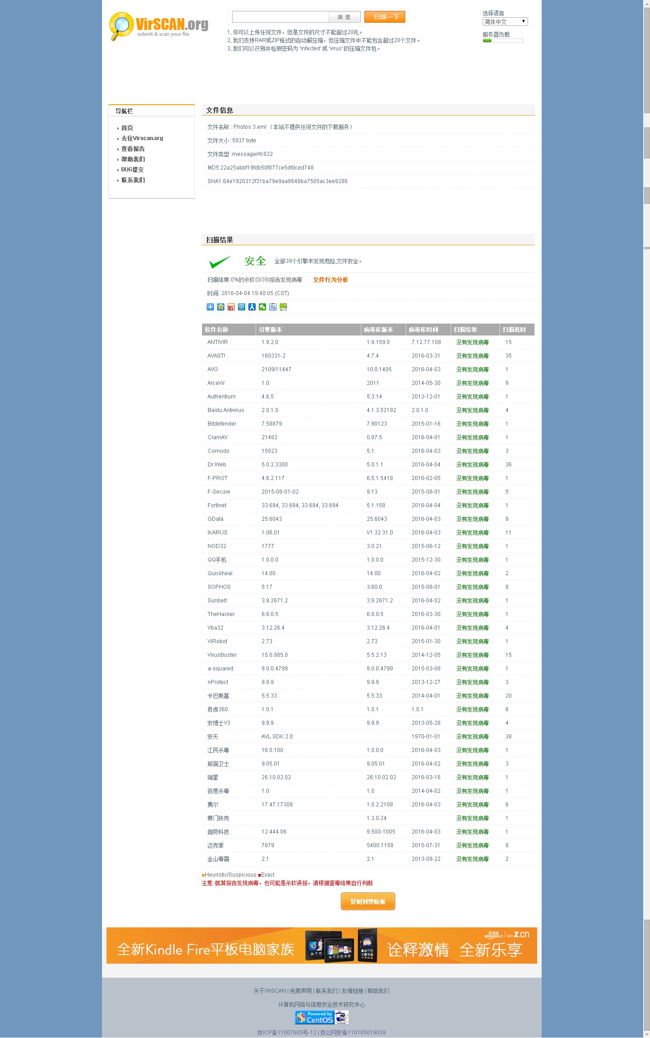Viewport: 650px width, 1038px height.
Task: Share via the Sina Weibo icon
Action: click(x=231, y=307)
